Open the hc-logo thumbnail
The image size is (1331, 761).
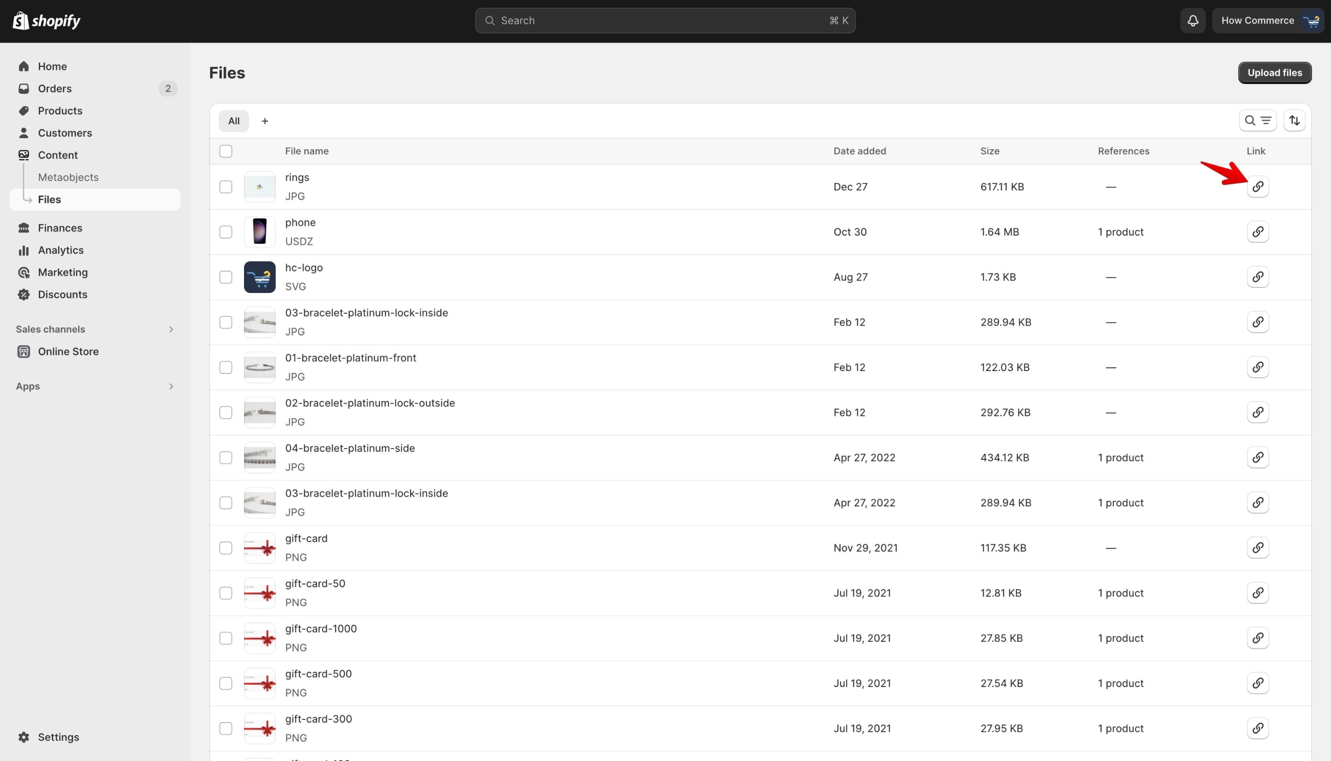(259, 277)
